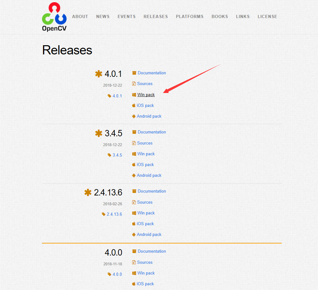Click the 4.0.1 Documentation box icon
Viewport: 318px width, 290px height.
(x=134, y=73)
